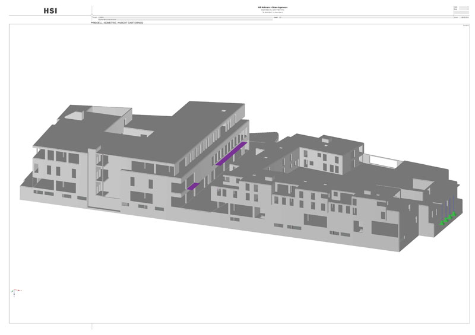Click the top-right page number field
The image size is (475, 335).
click(463, 7)
